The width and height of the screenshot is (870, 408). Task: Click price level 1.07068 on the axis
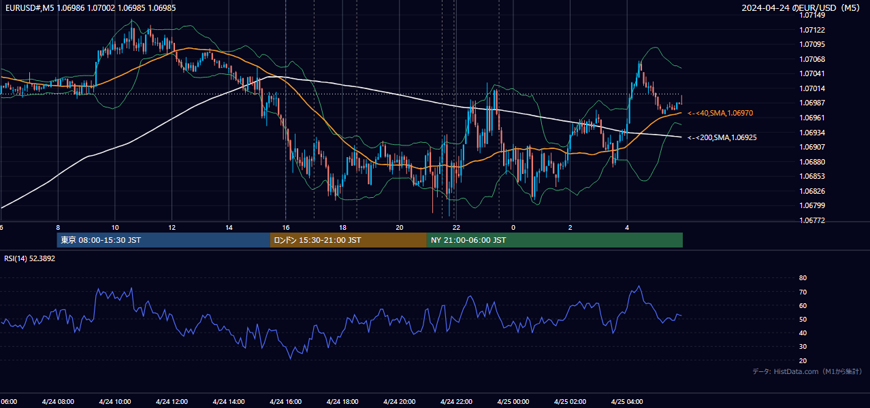(x=812, y=59)
